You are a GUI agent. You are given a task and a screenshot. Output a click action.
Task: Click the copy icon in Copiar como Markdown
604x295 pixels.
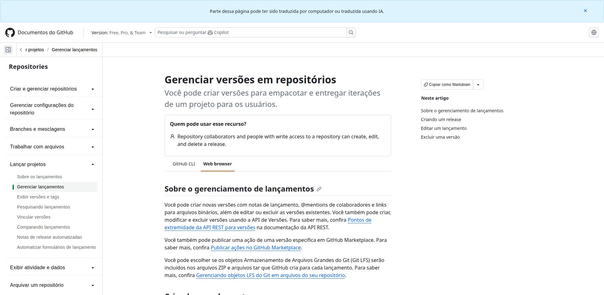point(426,85)
